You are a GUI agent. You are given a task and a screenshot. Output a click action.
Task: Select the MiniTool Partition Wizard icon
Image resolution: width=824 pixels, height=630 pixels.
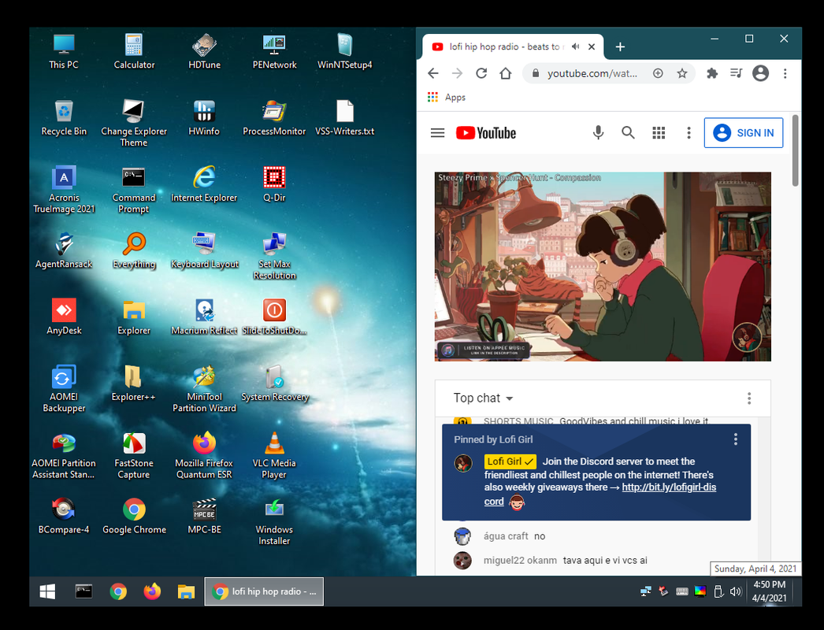pos(204,389)
